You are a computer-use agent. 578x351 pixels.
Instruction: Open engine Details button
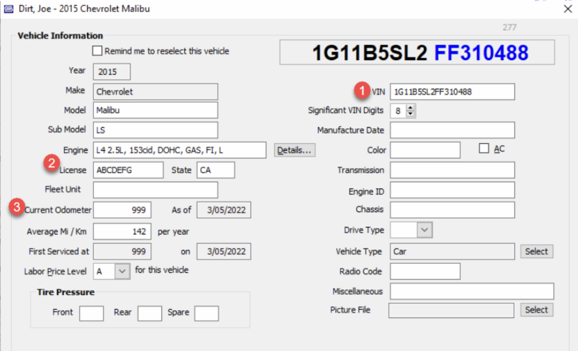[295, 150]
